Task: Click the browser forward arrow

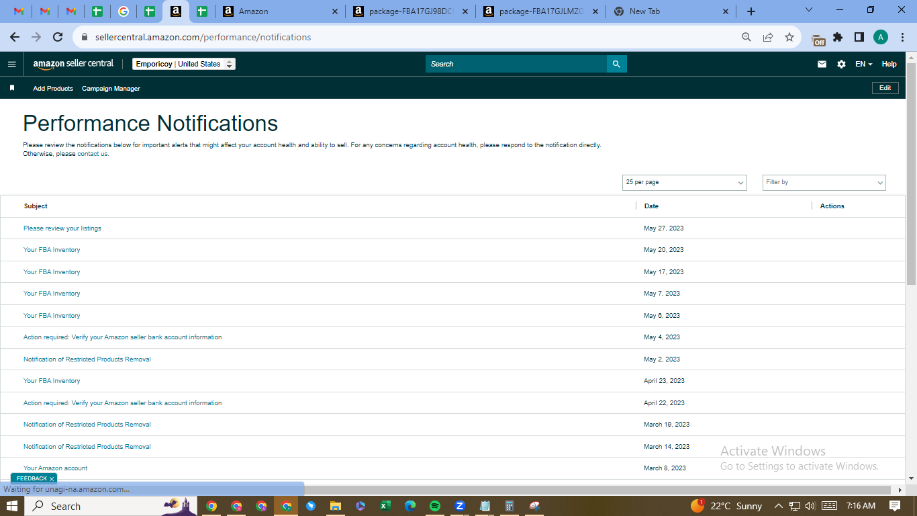Action: tap(36, 37)
